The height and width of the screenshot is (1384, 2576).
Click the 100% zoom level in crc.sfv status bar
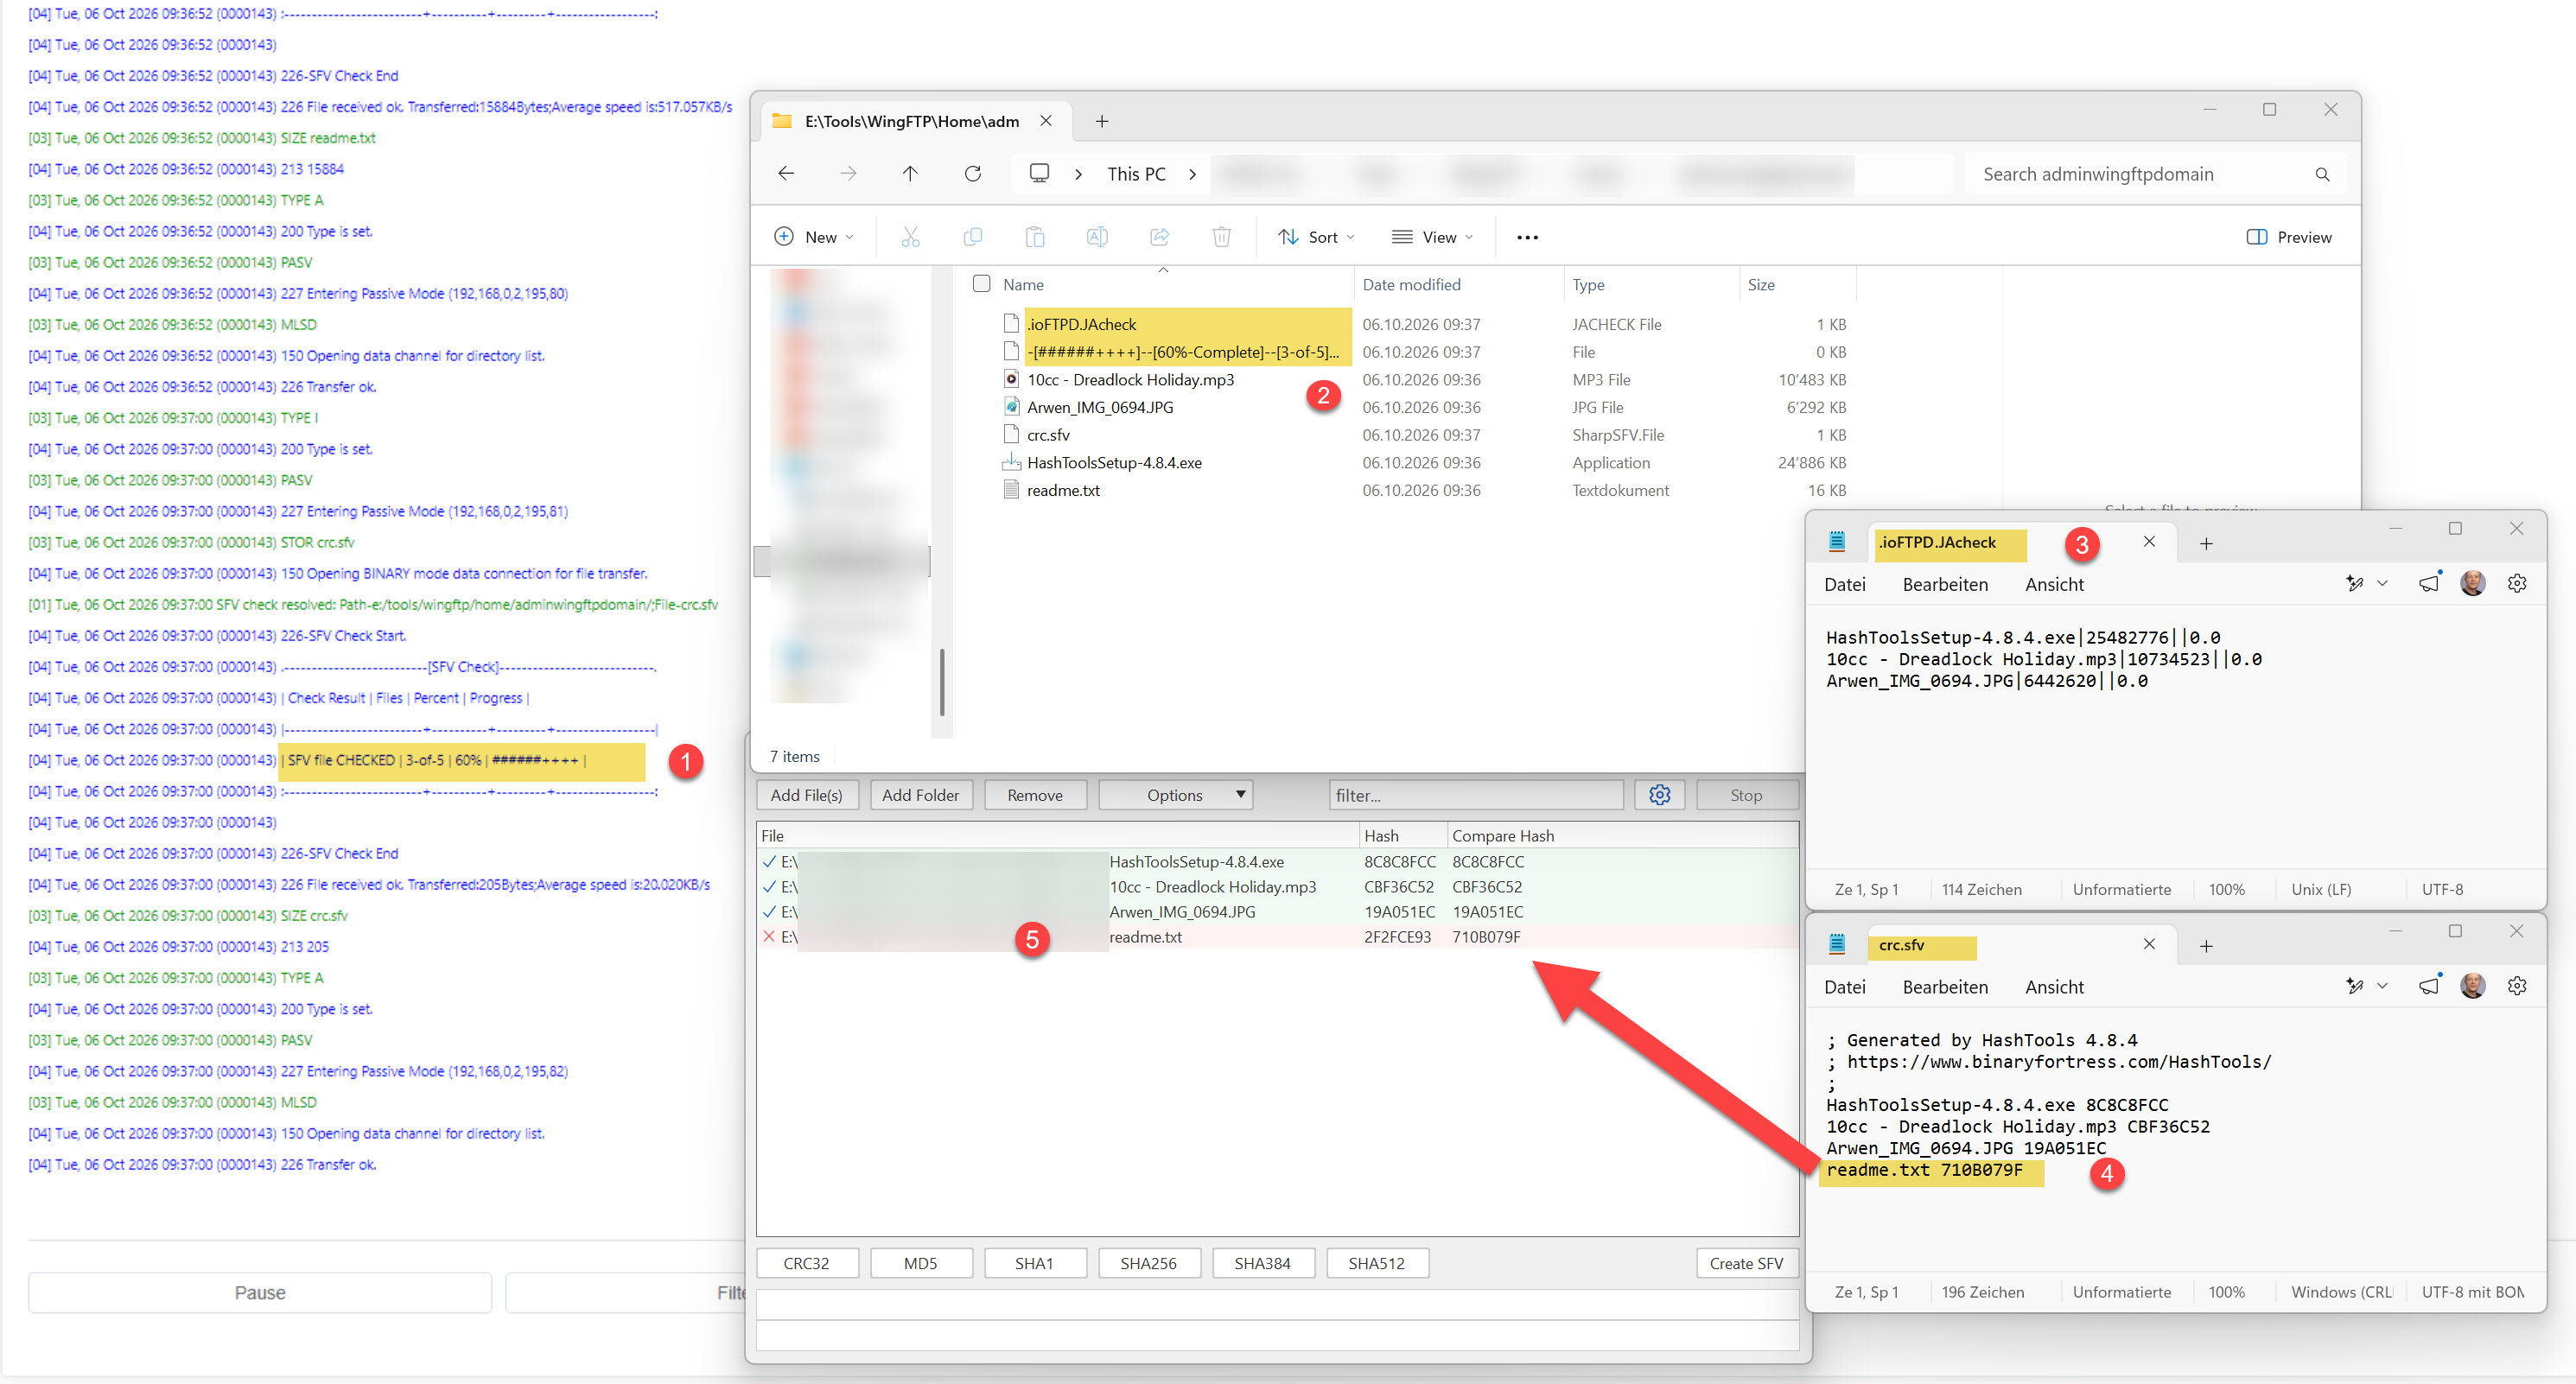(2226, 1291)
